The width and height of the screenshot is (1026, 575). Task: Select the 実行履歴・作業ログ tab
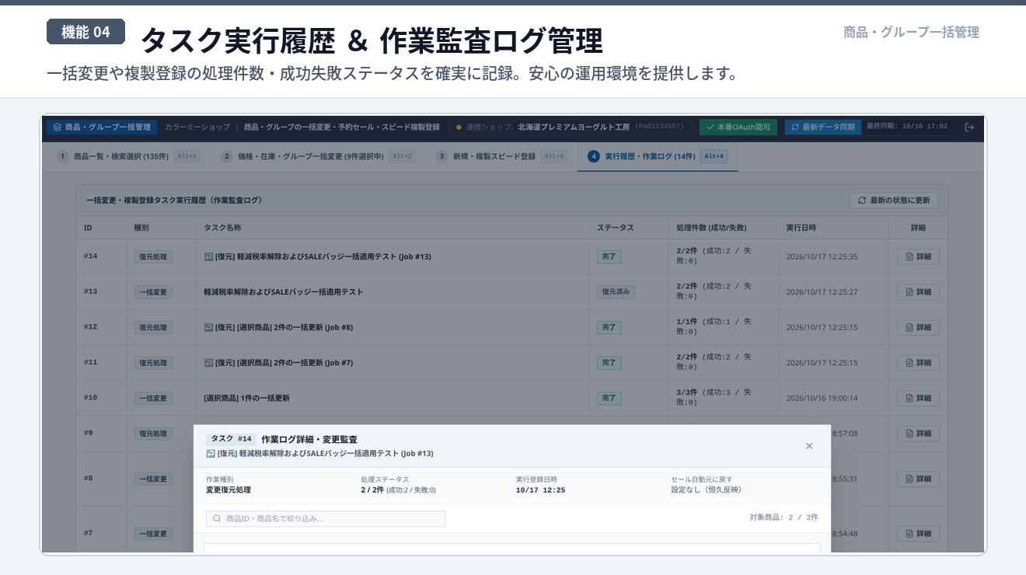click(658, 156)
